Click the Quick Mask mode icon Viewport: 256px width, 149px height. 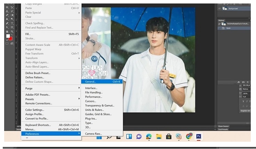(7, 43)
